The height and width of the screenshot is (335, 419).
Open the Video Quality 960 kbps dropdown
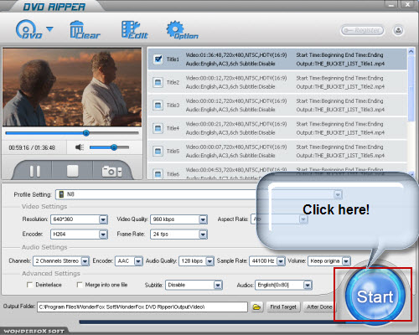tap(203, 219)
